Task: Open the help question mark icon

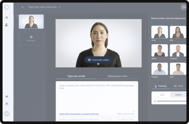Action: point(7,104)
